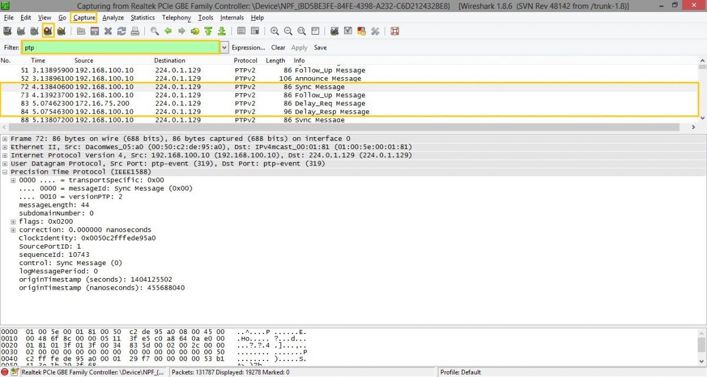Print the captured packets

point(136,31)
